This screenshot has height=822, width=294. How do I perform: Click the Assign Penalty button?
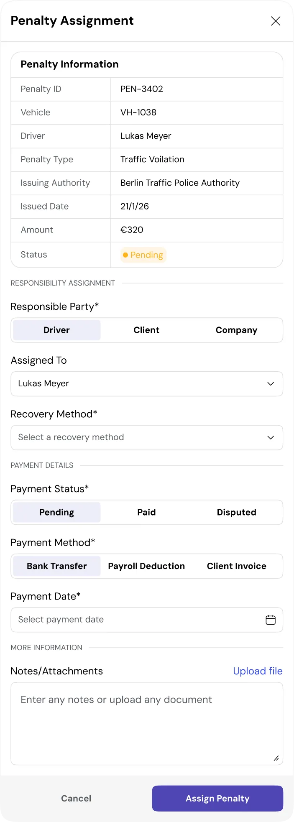(x=217, y=798)
